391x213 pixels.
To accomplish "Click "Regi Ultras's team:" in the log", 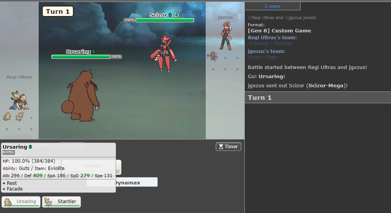I will click(272, 38).
